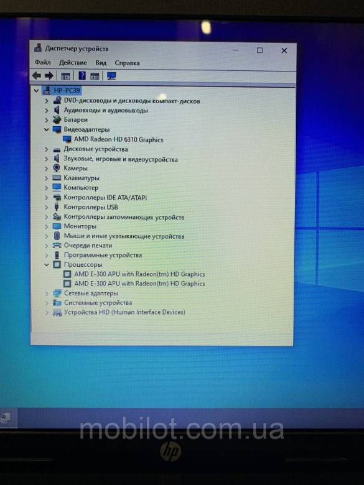The image size is (364, 485).
Task: Select the HP-PC39 computer icon
Action: [x=47, y=90]
